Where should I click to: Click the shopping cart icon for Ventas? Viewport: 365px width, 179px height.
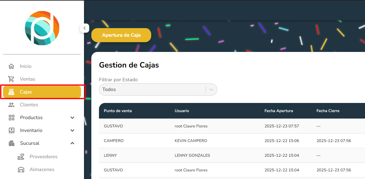(x=11, y=79)
